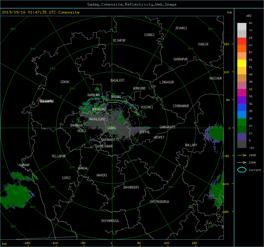Click the BIJAPUR city label

(x=119, y=41)
